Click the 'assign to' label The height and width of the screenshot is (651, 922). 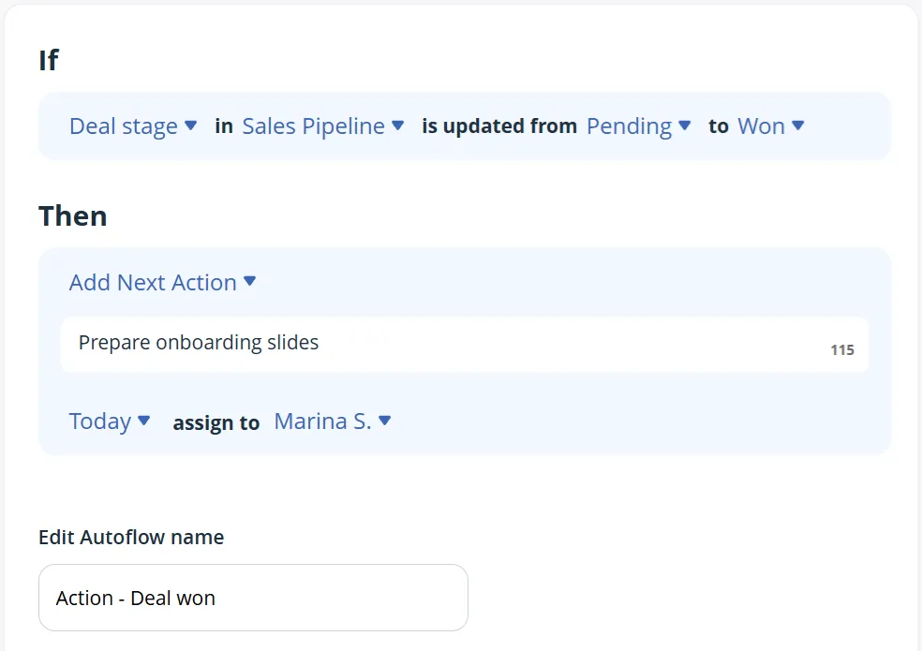click(x=216, y=422)
